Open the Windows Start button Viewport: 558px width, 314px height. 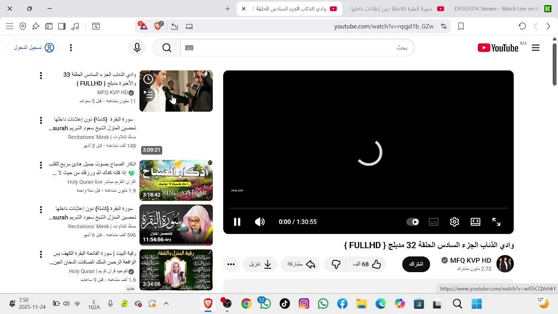(x=476, y=304)
